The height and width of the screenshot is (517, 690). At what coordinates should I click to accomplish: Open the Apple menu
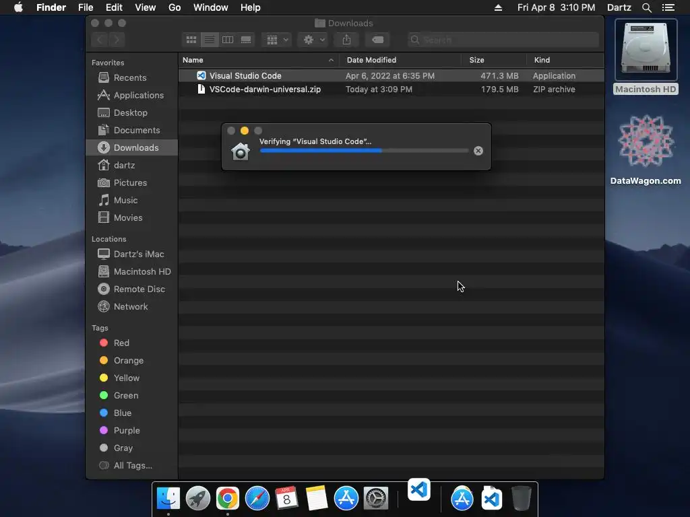coord(18,7)
